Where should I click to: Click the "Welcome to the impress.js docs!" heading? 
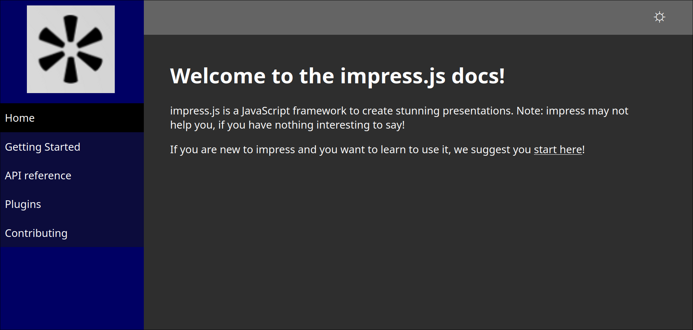(x=337, y=76)
